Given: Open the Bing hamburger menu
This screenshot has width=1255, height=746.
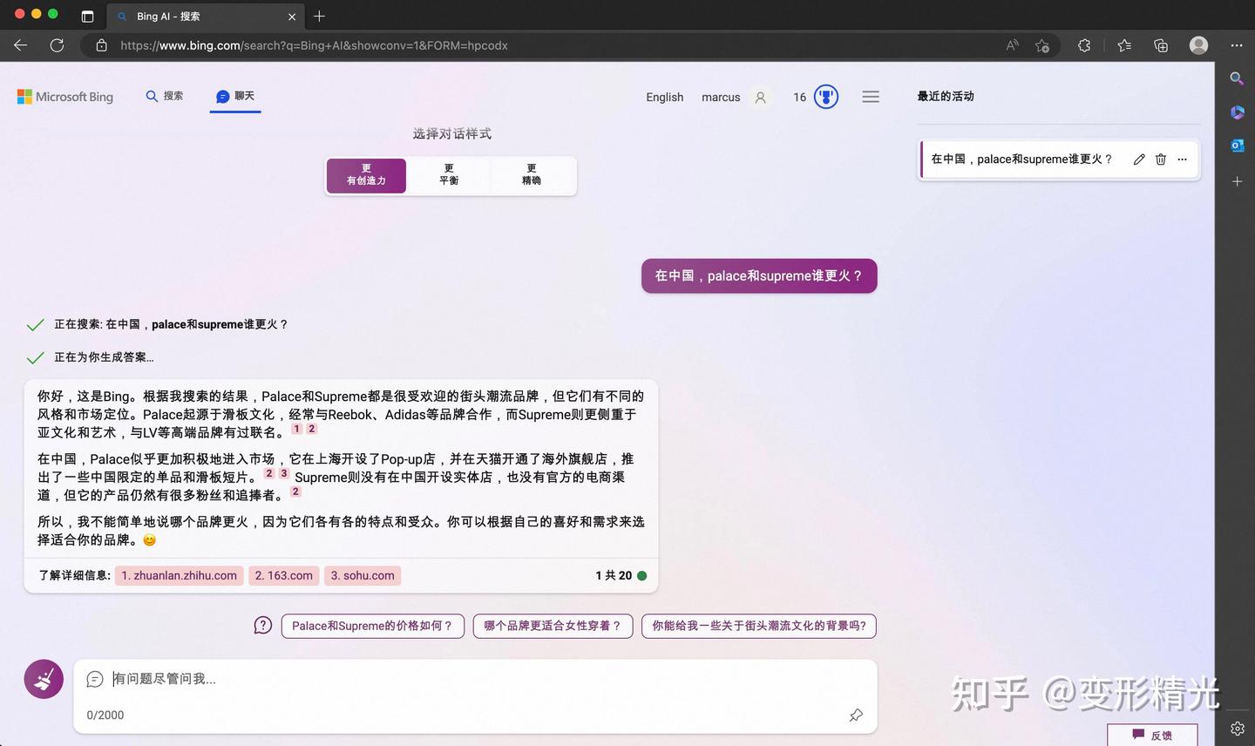Looking at the screenshot, I should 871,97.
